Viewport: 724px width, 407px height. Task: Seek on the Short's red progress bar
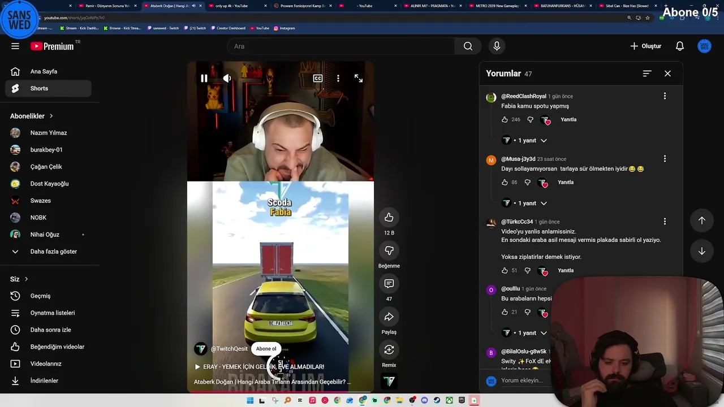tap(280, 391)
